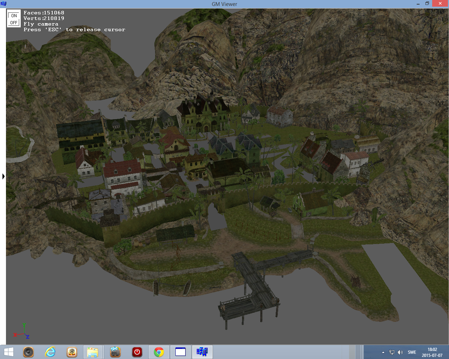Viewport: 449px width, 359px height.
Task: Switch to the blank window app on taskbar
Action: (x=180, y=352)
